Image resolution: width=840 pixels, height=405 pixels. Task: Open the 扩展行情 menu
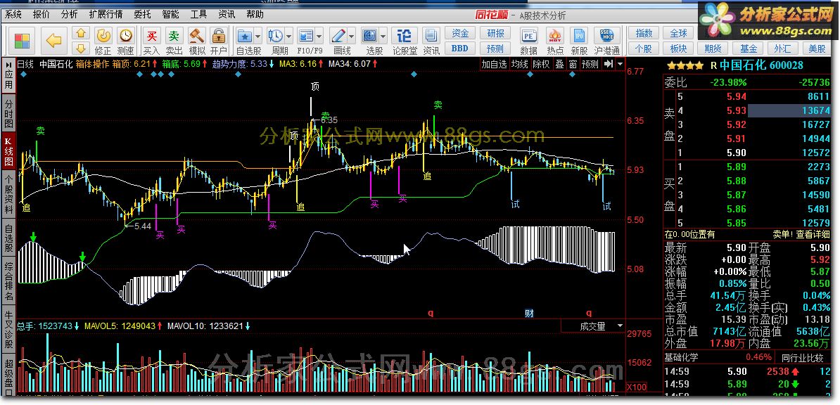click(x=106, y=15)
